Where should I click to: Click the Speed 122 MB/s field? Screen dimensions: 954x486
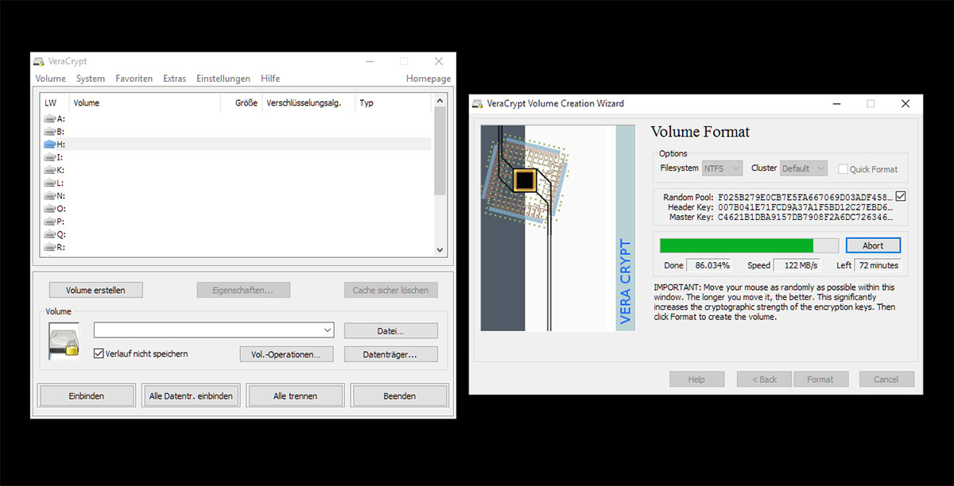797,265
